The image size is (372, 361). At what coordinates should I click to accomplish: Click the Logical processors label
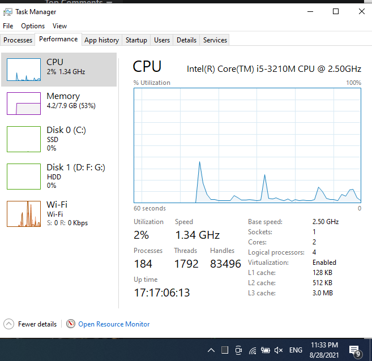pyautogui.click(x=276, y=252)
